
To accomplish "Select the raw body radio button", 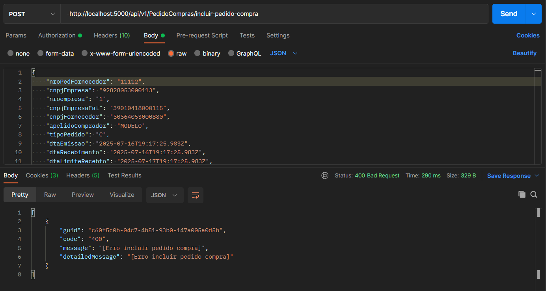I will [171, 54].
